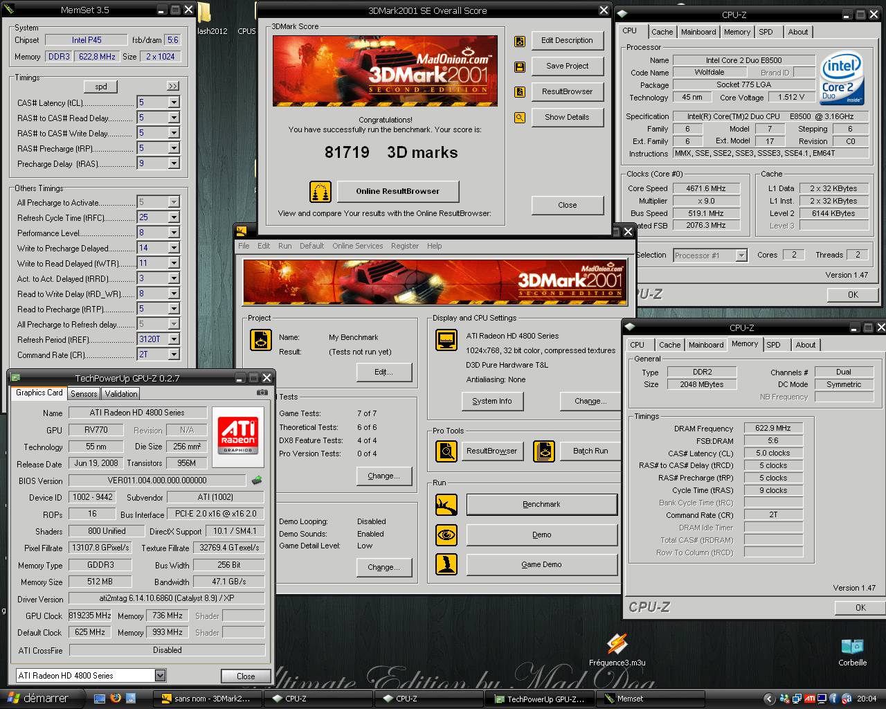This screenshot has width=886, height=709.
Task: Click the BIOS save chip icon in GPU-Z
Action: click(x=257, y=480)
